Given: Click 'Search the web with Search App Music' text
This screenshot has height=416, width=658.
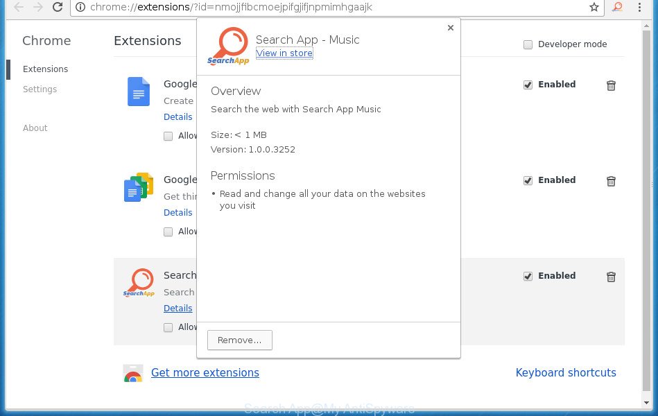Looking at the screenshot, I should [x=296, y=109].
